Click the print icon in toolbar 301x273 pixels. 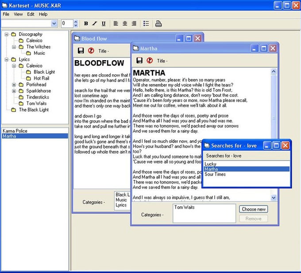coord(158,23)
